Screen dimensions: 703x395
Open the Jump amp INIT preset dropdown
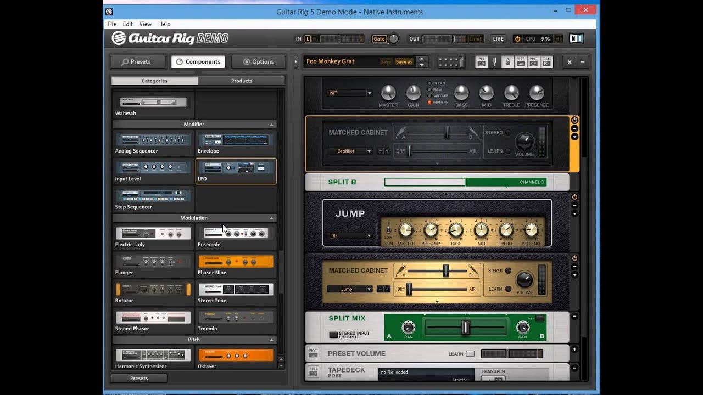350,235
